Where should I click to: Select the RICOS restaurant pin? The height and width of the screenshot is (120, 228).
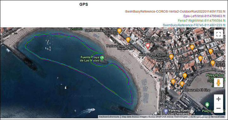pos(211,52)
